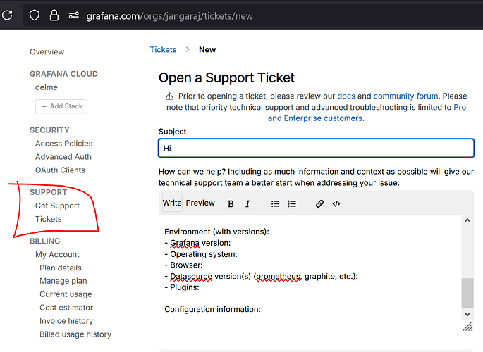
Task: Open Access Policies
Action: (x=63, y=144)
